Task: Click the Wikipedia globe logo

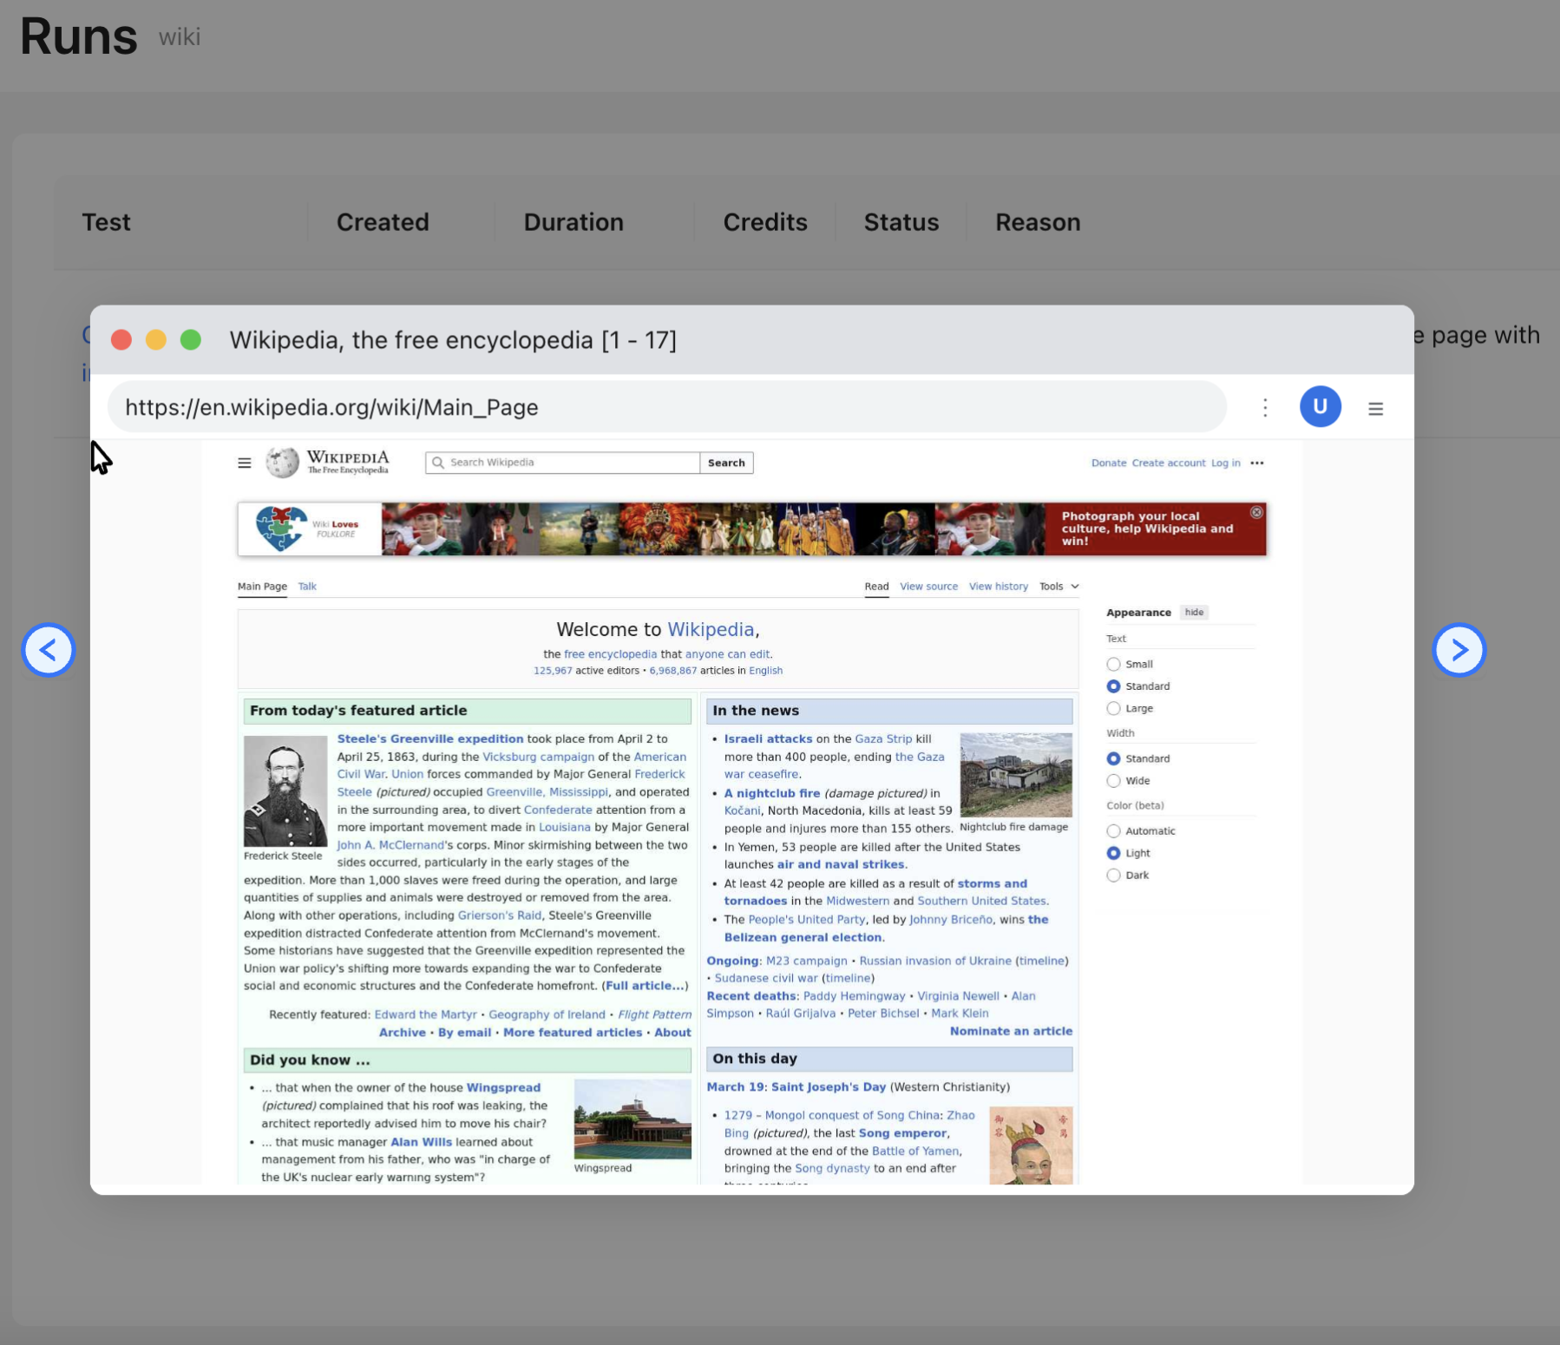Action: (x=282, y=463)
